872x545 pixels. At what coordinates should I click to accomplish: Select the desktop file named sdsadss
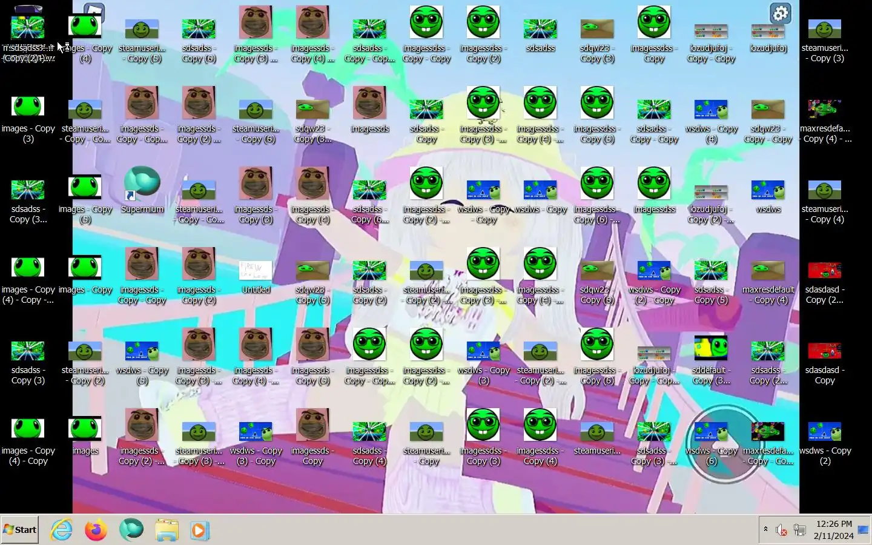click(541, 35)
